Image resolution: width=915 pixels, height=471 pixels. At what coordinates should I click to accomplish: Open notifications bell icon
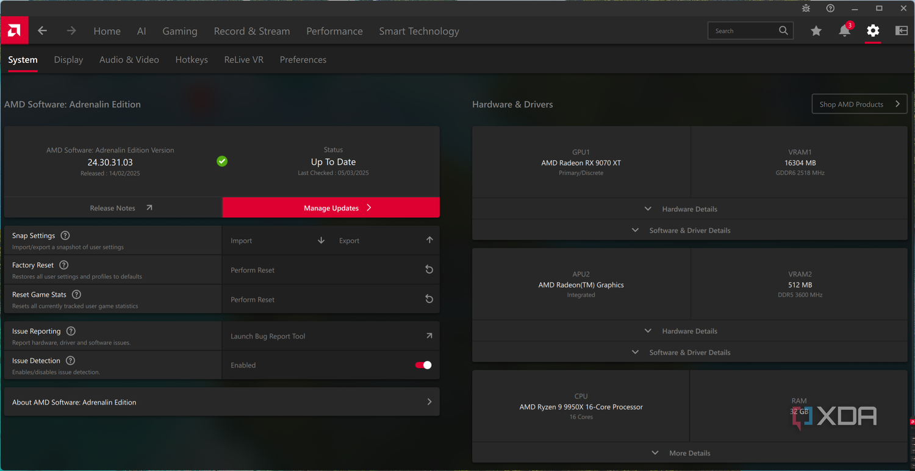[845, 31]
